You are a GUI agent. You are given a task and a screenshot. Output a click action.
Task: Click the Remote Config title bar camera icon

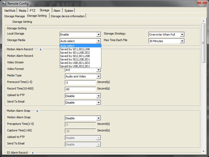tap(4, 3)
